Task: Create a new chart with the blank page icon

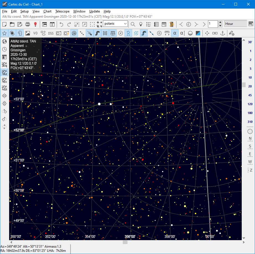Action: point(4,24)
